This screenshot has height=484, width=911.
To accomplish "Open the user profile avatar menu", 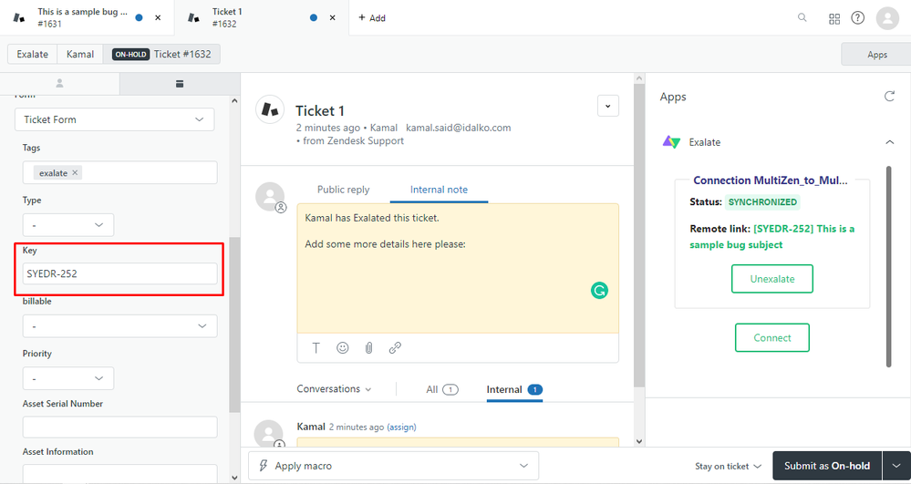I will pos(887,18).
